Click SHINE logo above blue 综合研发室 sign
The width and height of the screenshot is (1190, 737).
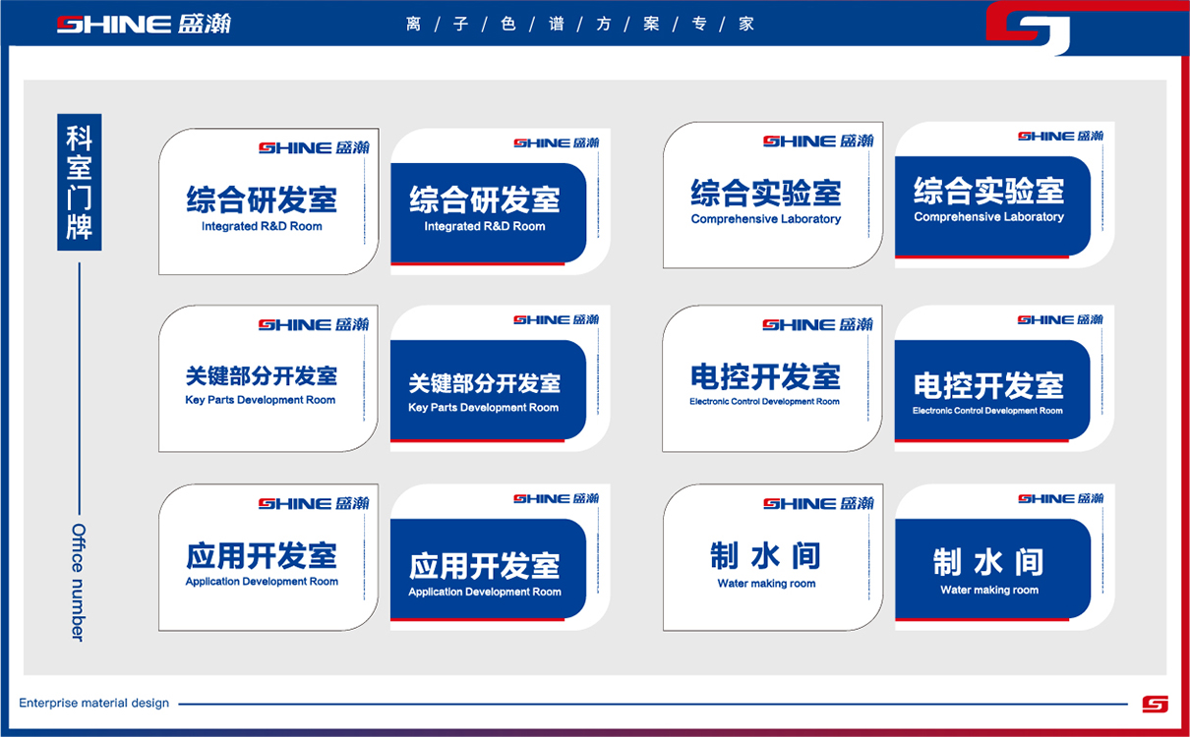click(x=556, y=142)
